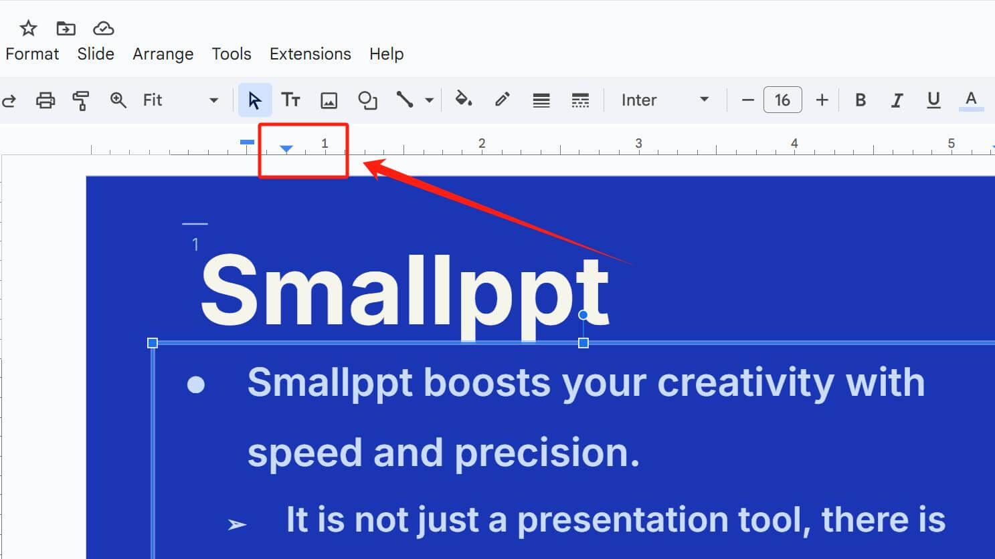This screenshot has width=995, height=559.
Task: Open border dash options
Action: coord(580,100)
